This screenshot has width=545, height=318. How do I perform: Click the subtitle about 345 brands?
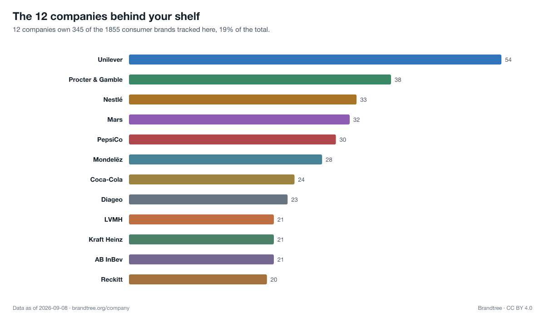(141, 30)
